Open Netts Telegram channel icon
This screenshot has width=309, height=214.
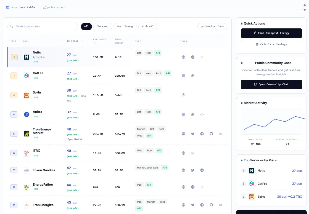coord(193,57)
